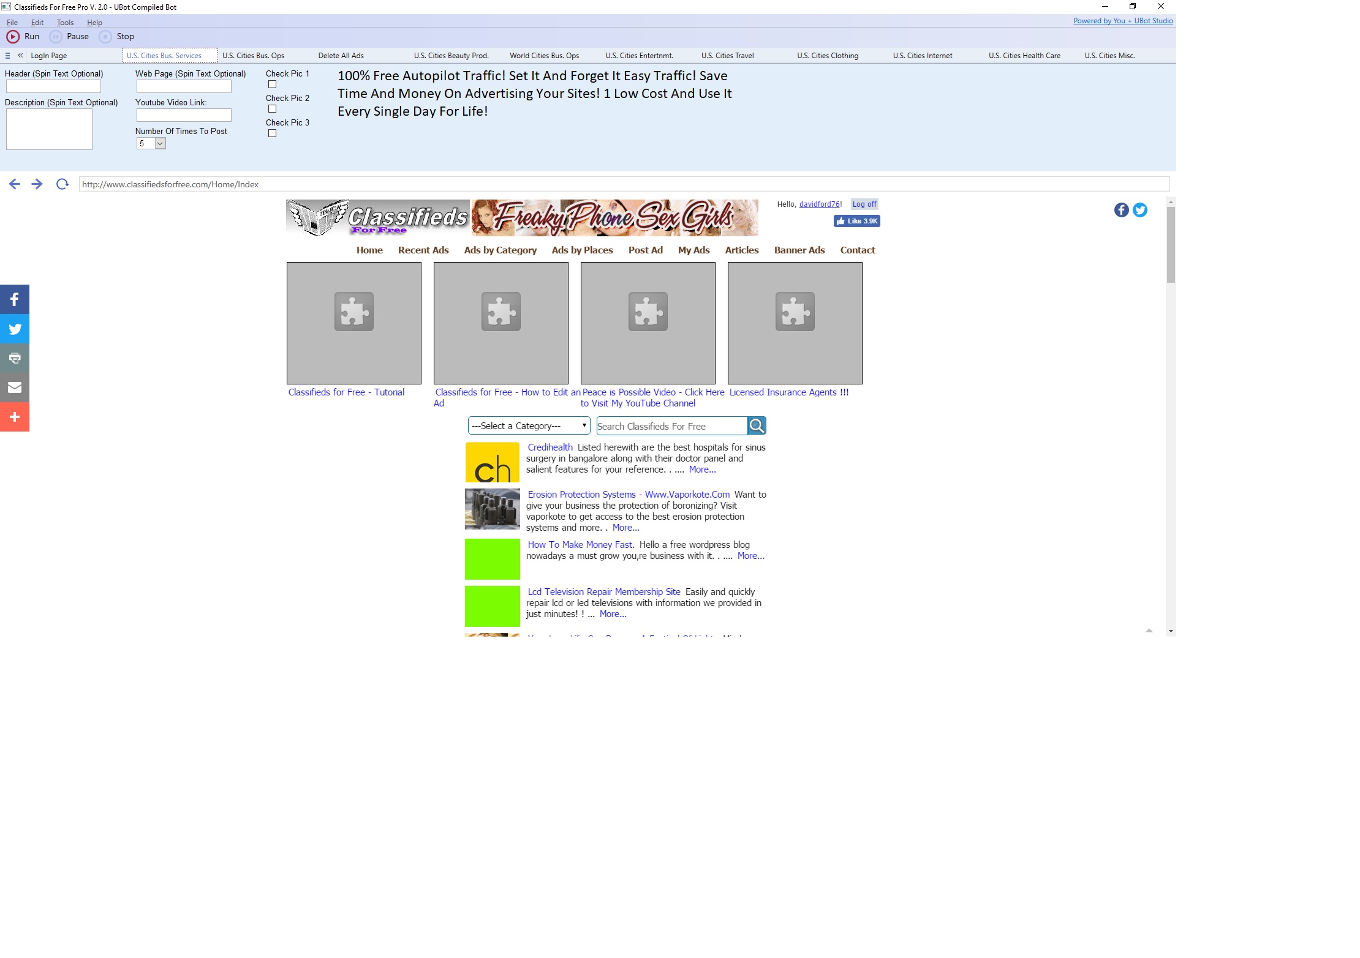Click the side email share icon
The height and width of the screenshot is (958, 1360).
(x=15, y=387)
